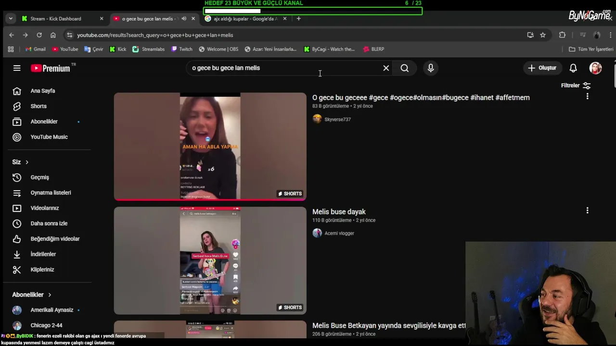This screenshot has height=346, width=616.
Task: Open the Welcome | OBS bookmark
Action: [x=218, y=49]
